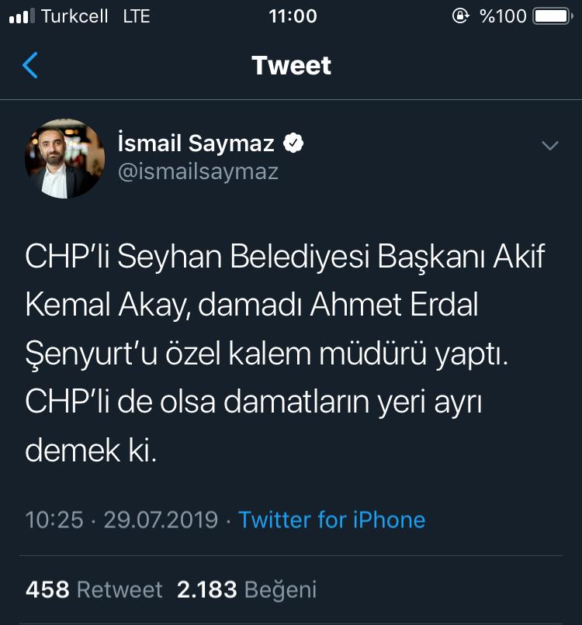Tap the LTE network indicator
Viewport: 582px width, 625px height.
click(136, 16)
